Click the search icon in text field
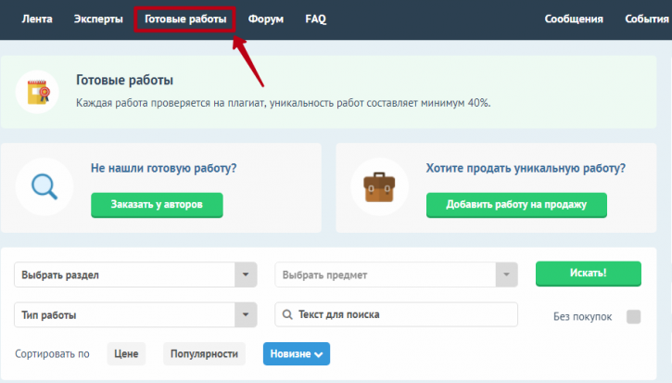 click(287, 314)
